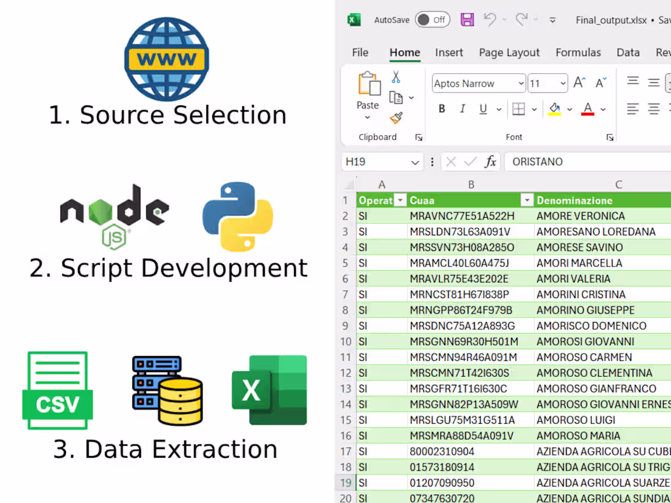The image size is (671, 503).
Task: Open the Font settings dialog launcher
Action: tap(610, 137)
